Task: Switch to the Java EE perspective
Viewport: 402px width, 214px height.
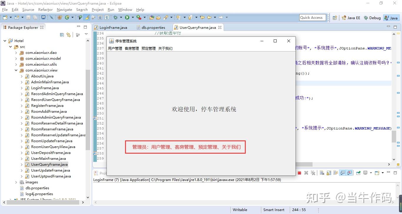Action: coord(351,18)
